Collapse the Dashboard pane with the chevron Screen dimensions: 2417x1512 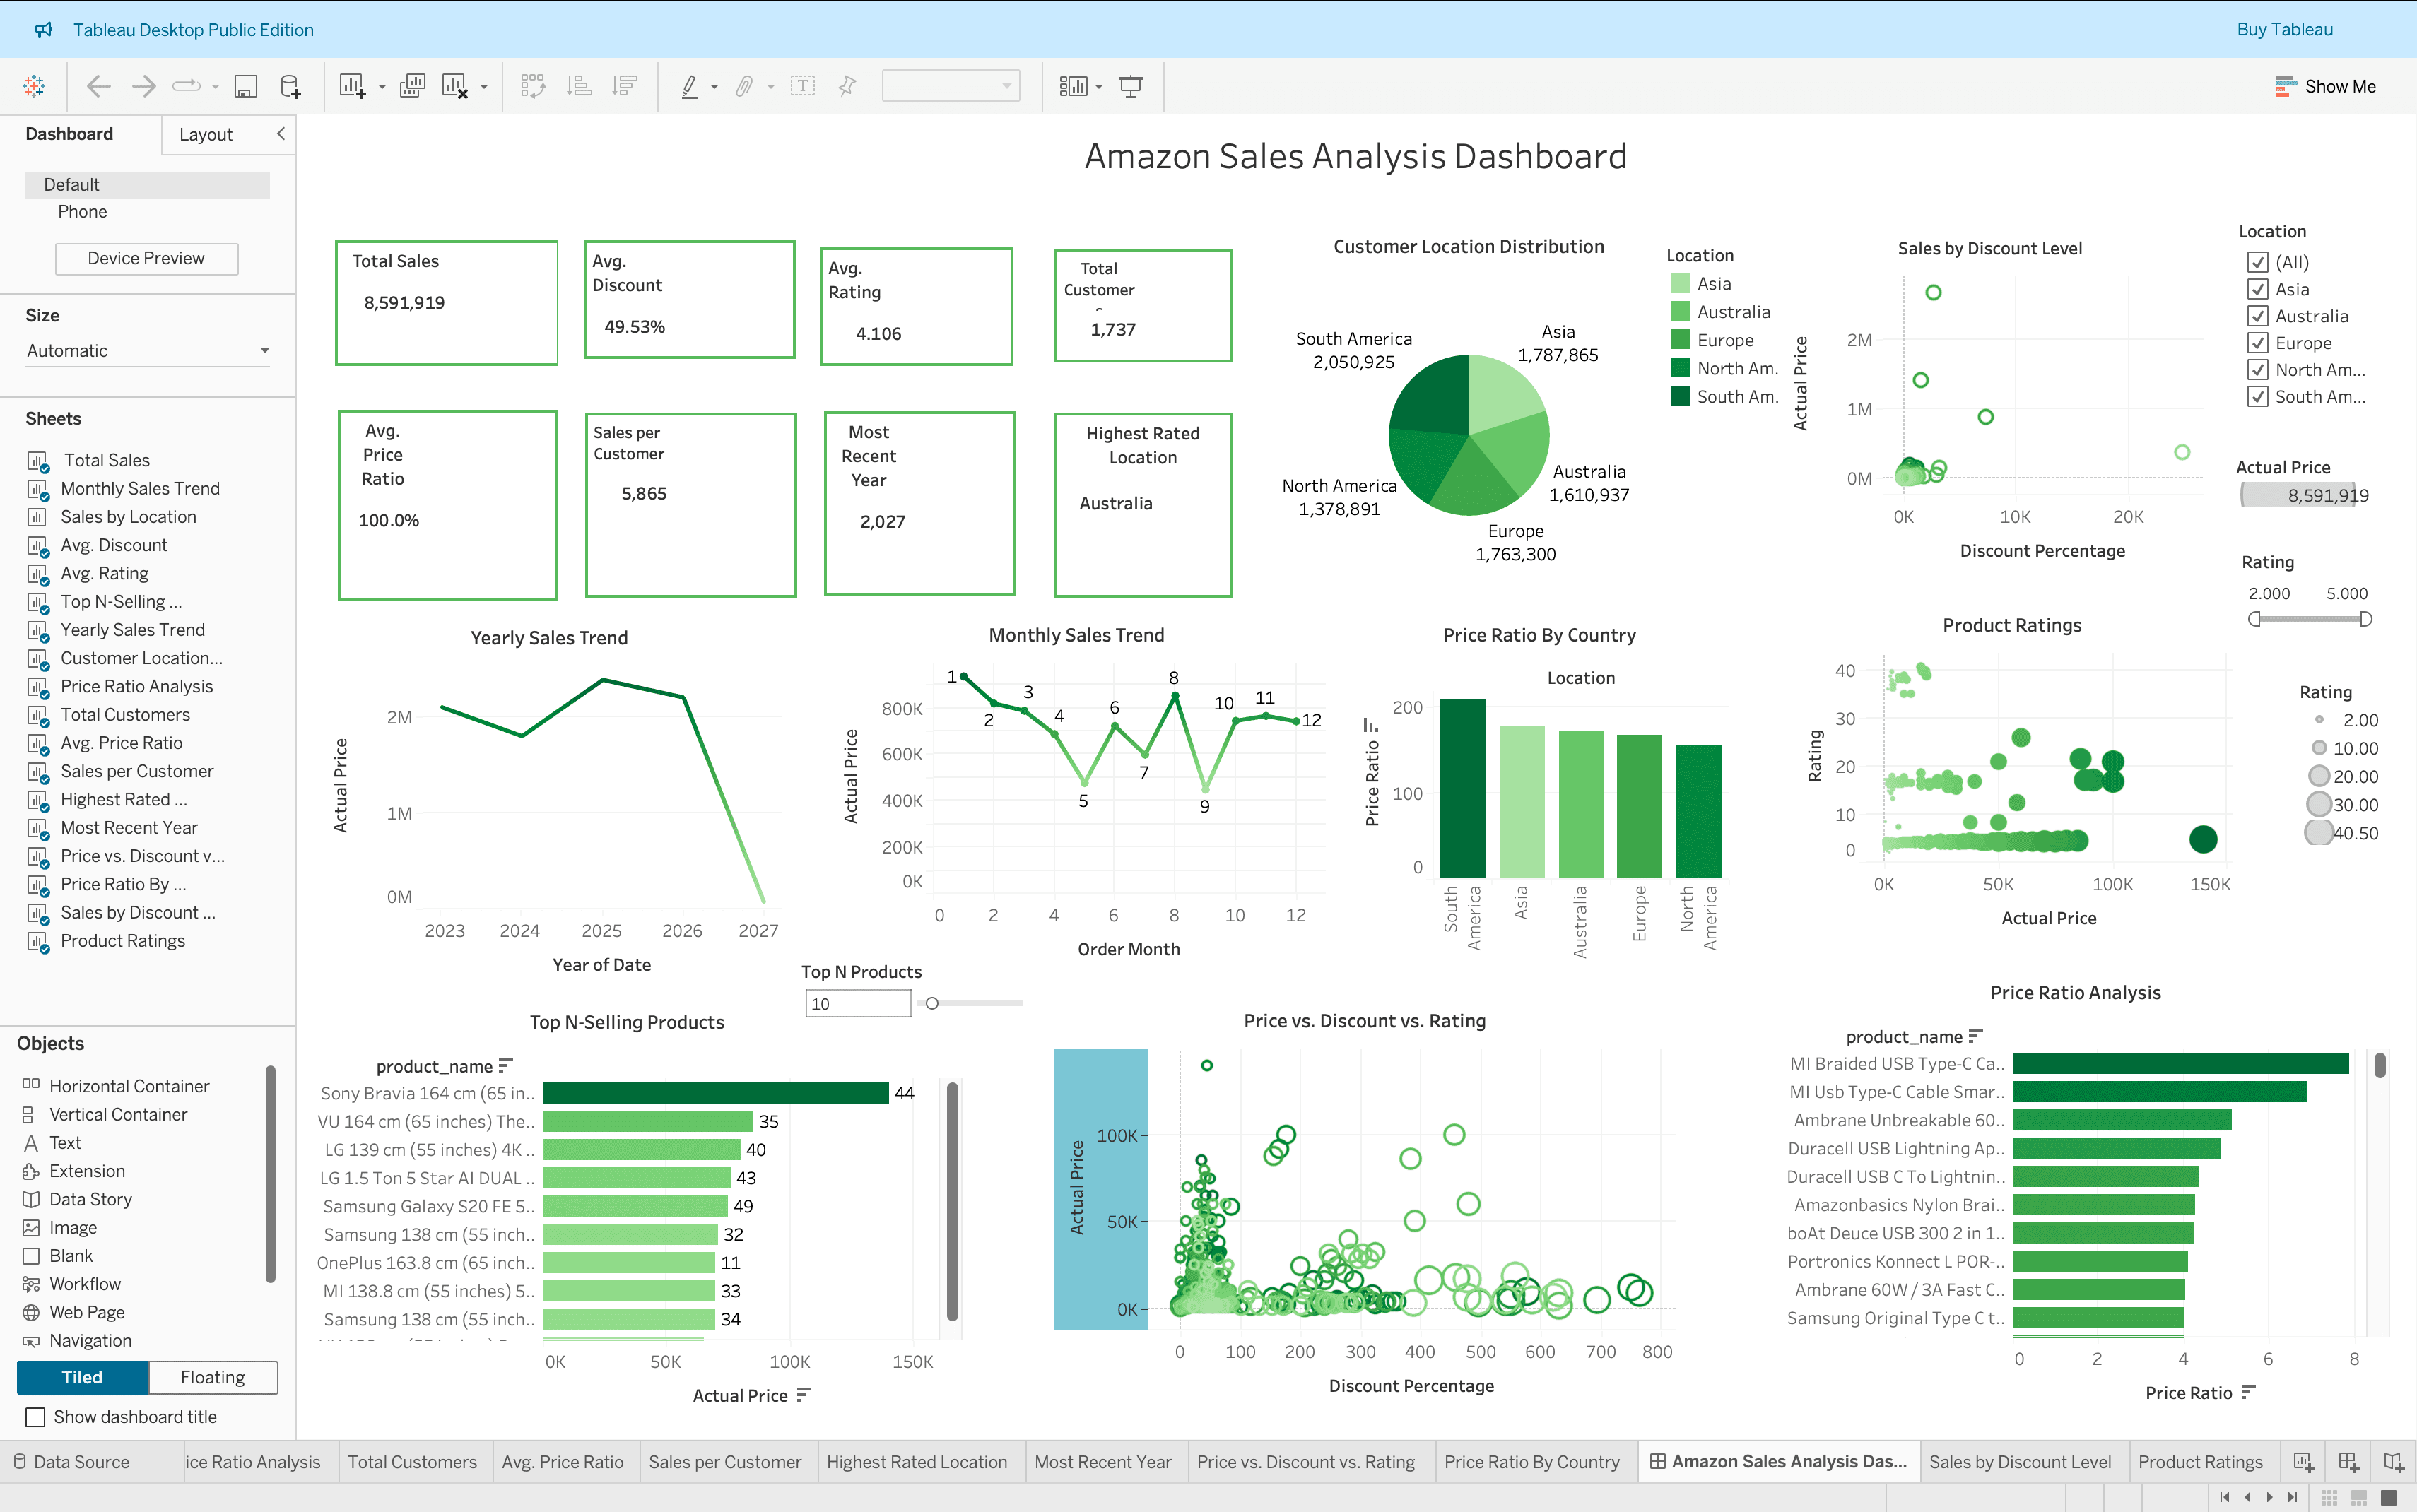(x=281, y=134)
